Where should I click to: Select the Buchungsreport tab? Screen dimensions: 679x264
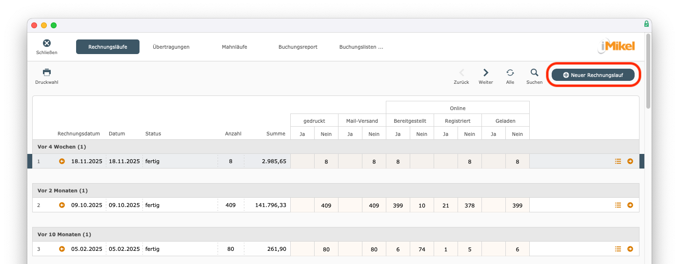(x=298, y=47)
